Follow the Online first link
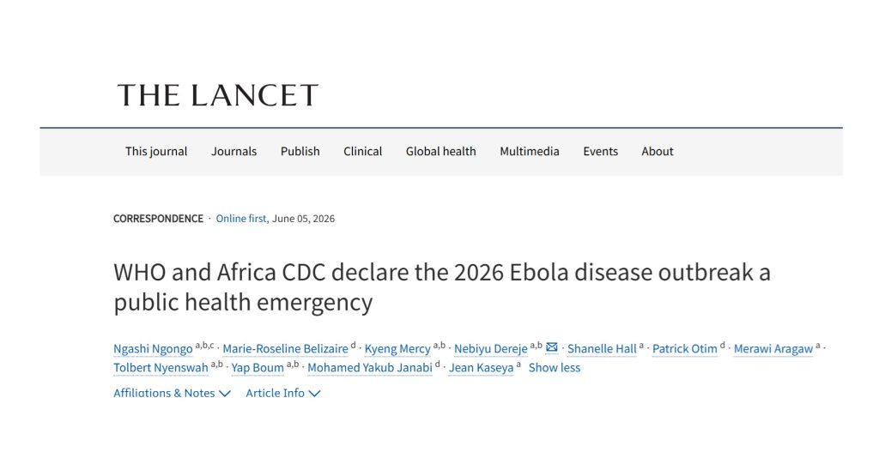This screenshot has height=452, width=879. 241,219
